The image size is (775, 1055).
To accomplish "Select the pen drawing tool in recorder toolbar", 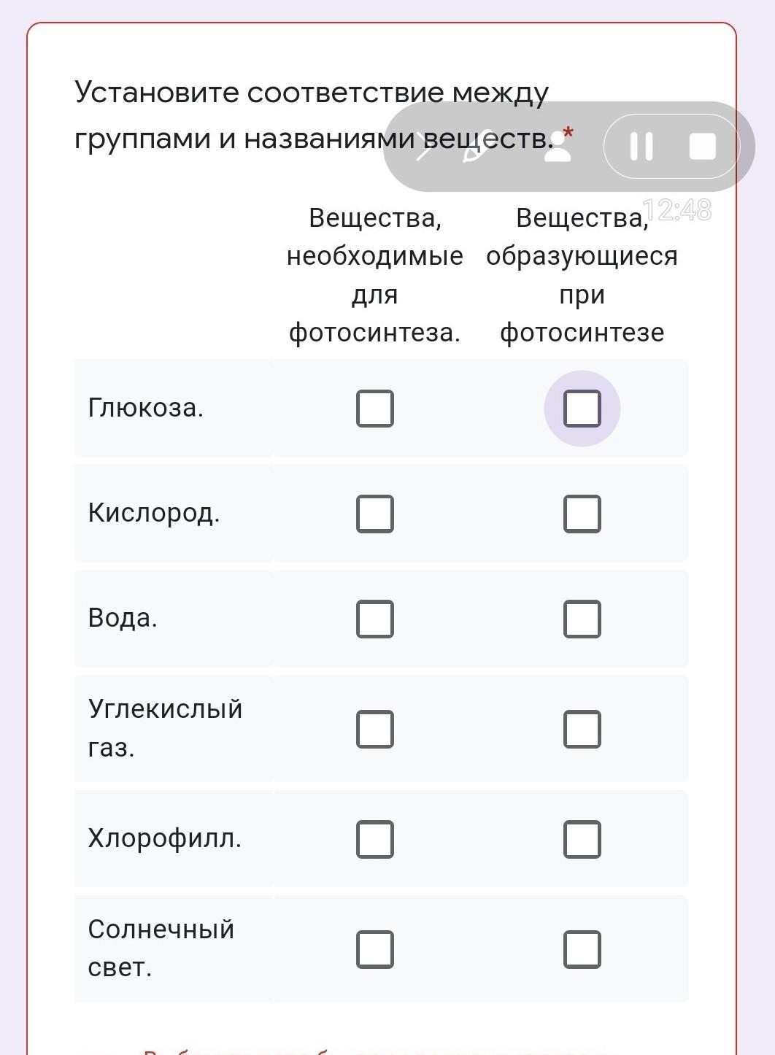I will (x=474, y=148).
